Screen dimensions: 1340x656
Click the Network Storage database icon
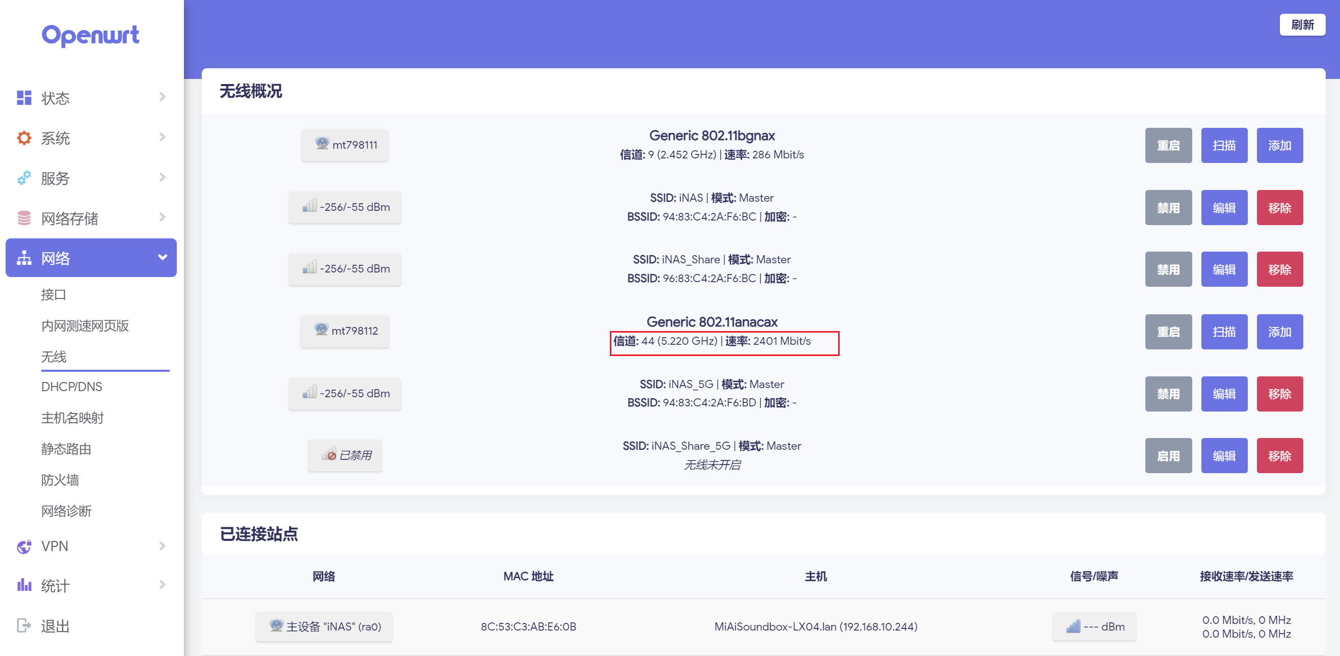coord(24,218)
